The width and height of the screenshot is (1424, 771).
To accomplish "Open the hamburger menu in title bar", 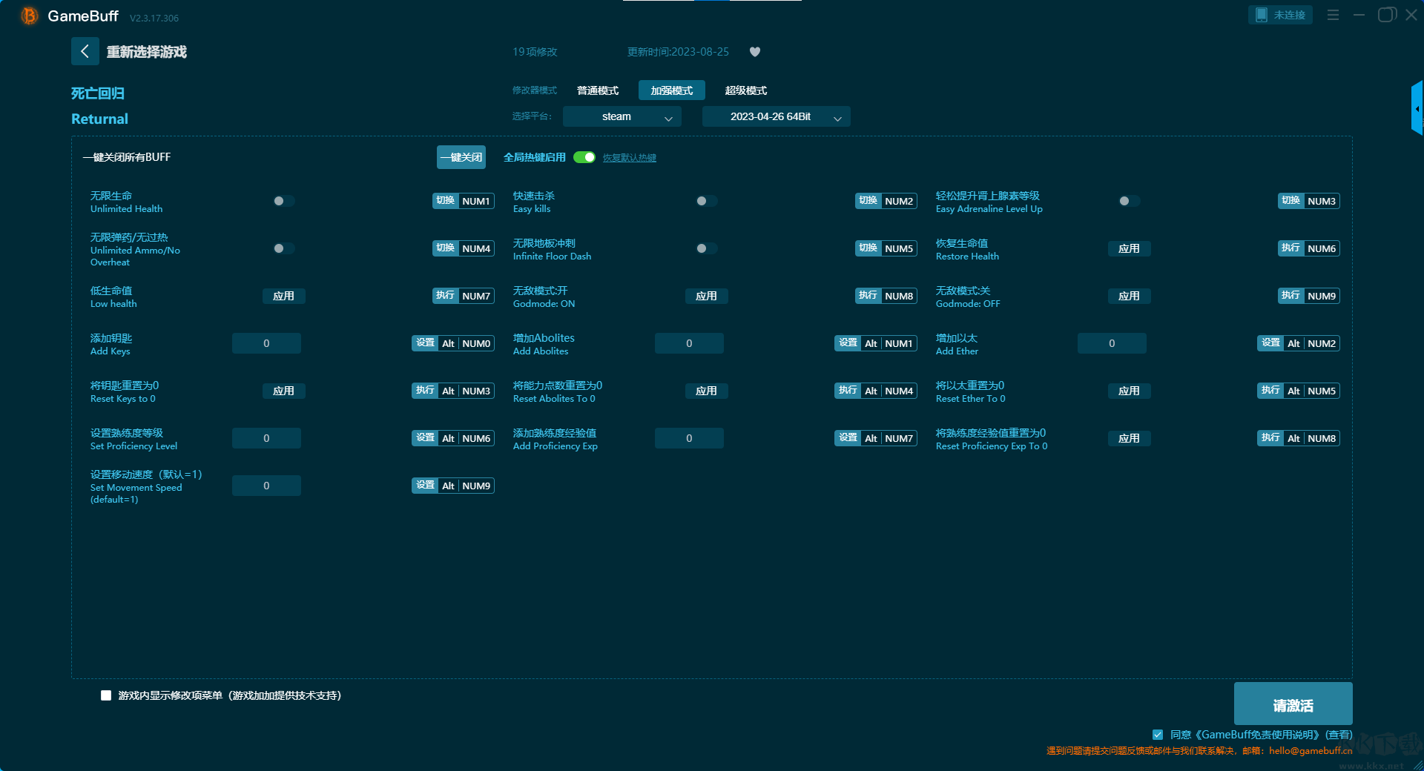I will (x=1333, y=15).
